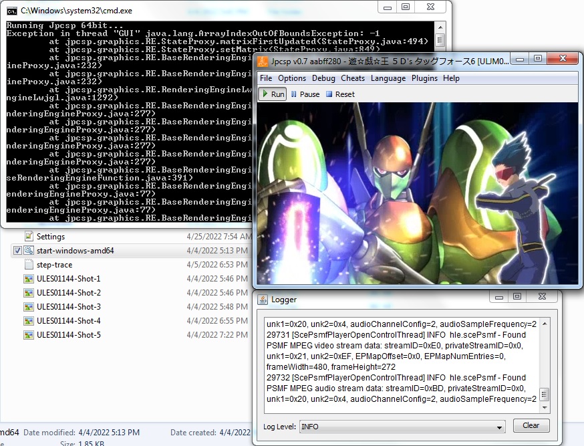The image size is (584, 446).
Task: Click the Logger scrollbar down arrow
Action: point(545,407)
